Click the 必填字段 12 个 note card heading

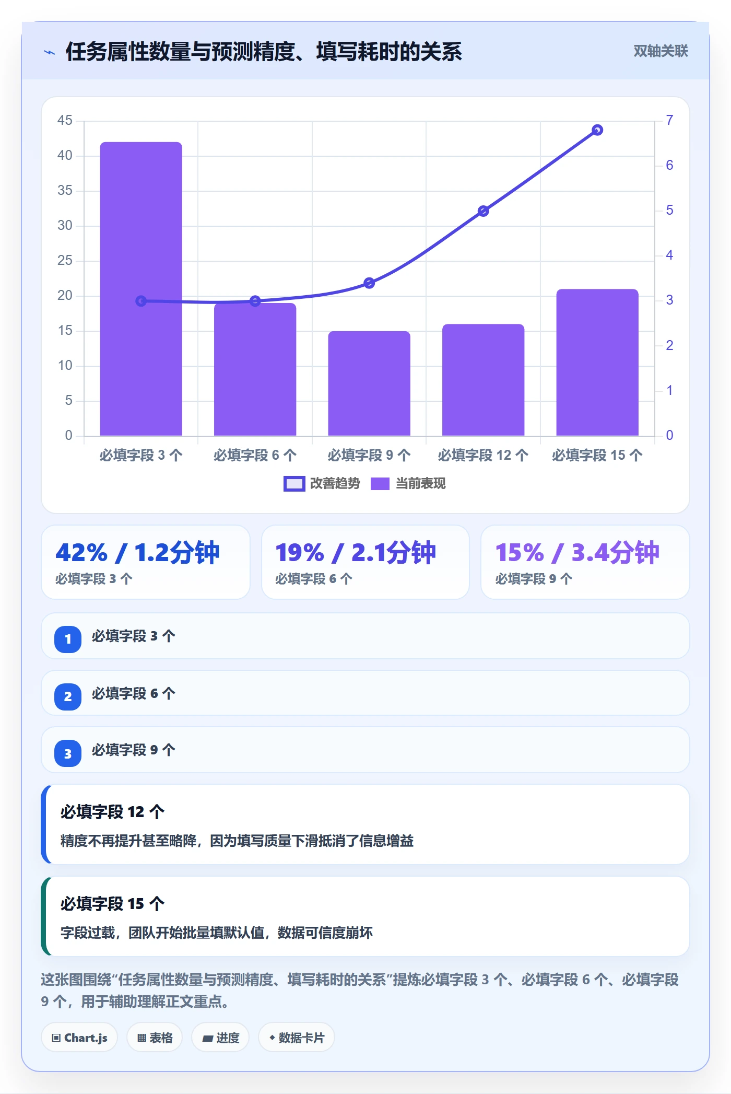112,812
